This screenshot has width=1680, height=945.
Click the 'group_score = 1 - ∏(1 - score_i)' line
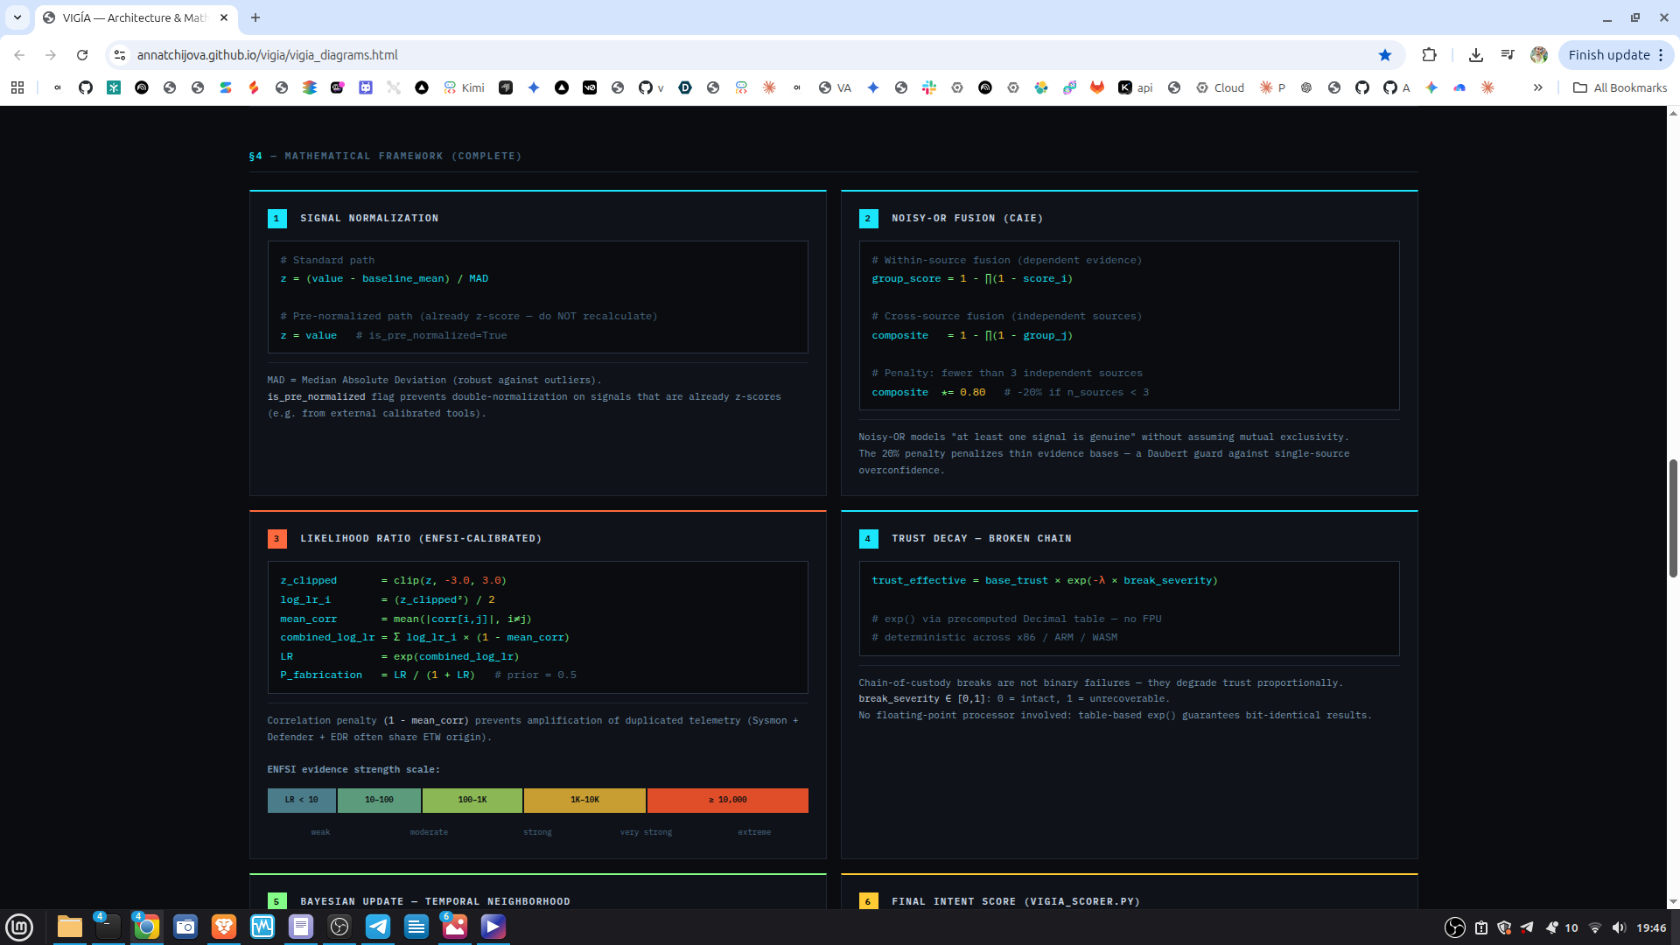(972, 278)
